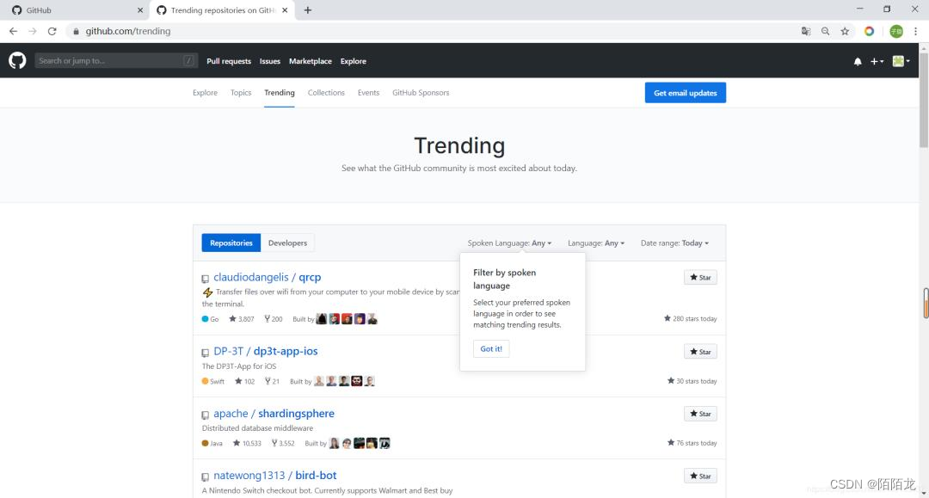Expand the Spoken Language: Any dropdown
The image size is (929, 498).
[x=509, y=243]
